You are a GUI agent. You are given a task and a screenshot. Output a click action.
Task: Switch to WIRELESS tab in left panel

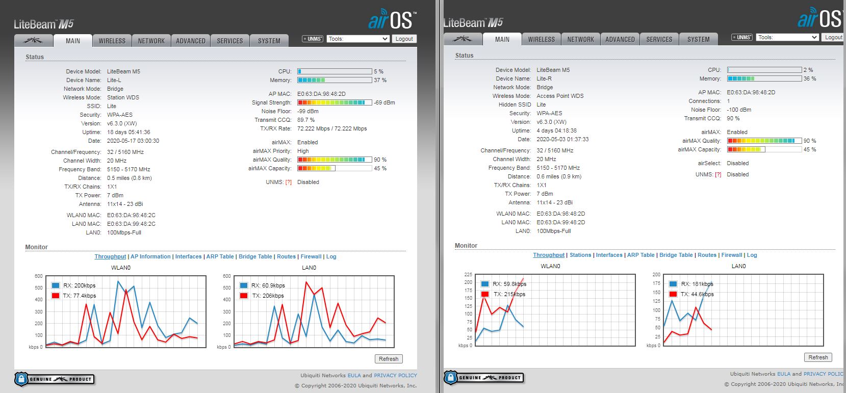(x=112, y=41)
